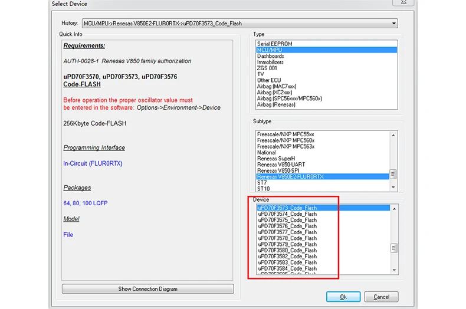Select Renesas V850-SPI subtype
The image size is (466, 309).
pyautogui.click(x=323, y=170)
